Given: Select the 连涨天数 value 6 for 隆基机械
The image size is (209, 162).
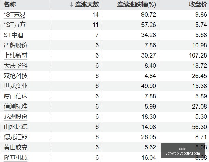Looking at the screenshot, I should click(x=97, y=158).
